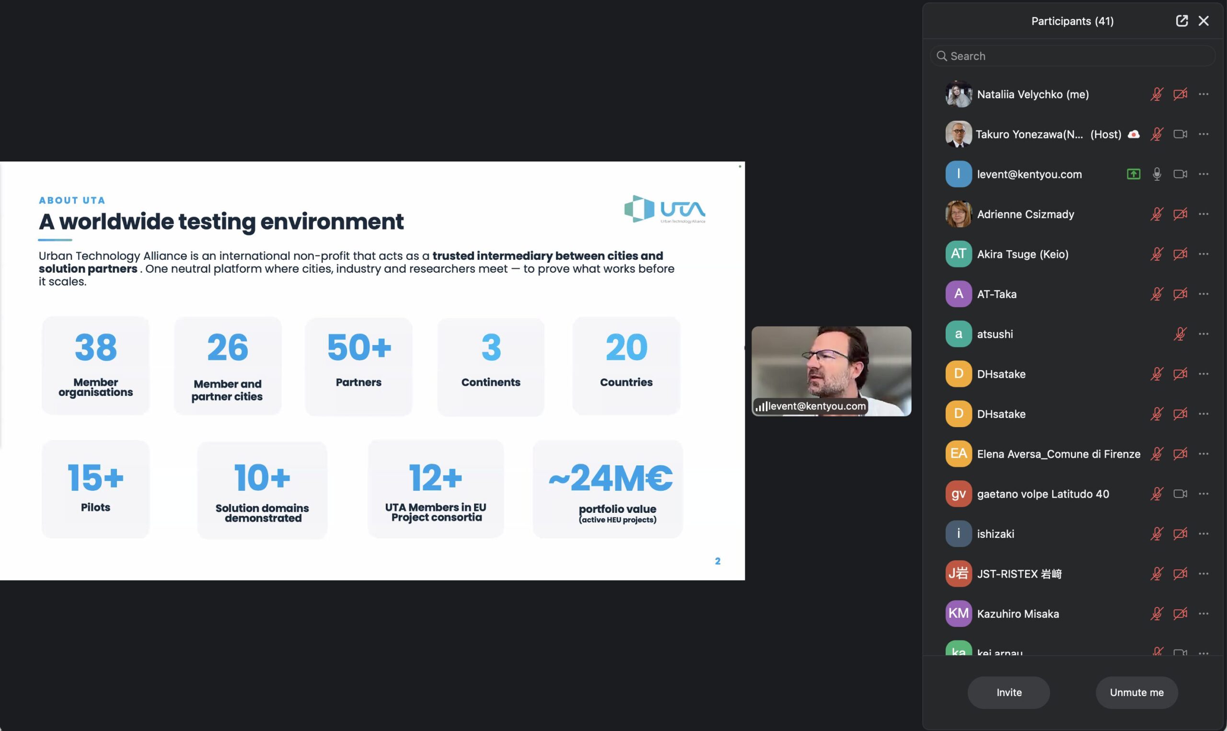Toggle AT-Taka's microphone
The width and height of the screenshot is (1227, 731).
tap(1157, 293)
